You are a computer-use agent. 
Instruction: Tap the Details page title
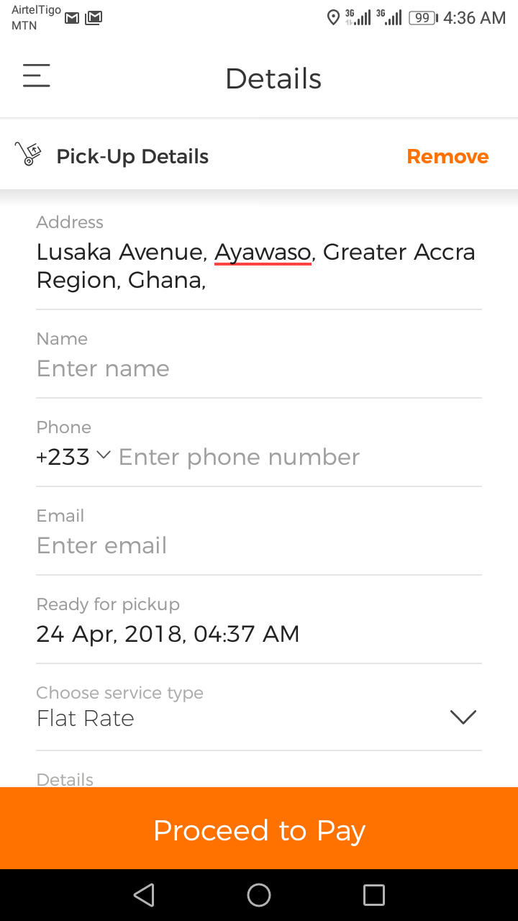(x=273, y=78)
